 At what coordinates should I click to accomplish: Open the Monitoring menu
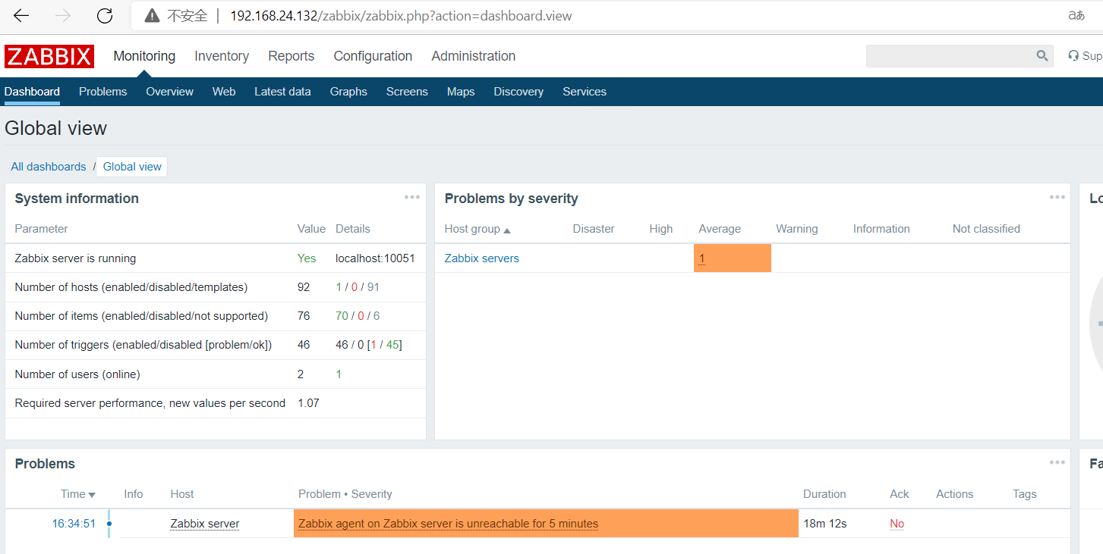pos(144,56)
